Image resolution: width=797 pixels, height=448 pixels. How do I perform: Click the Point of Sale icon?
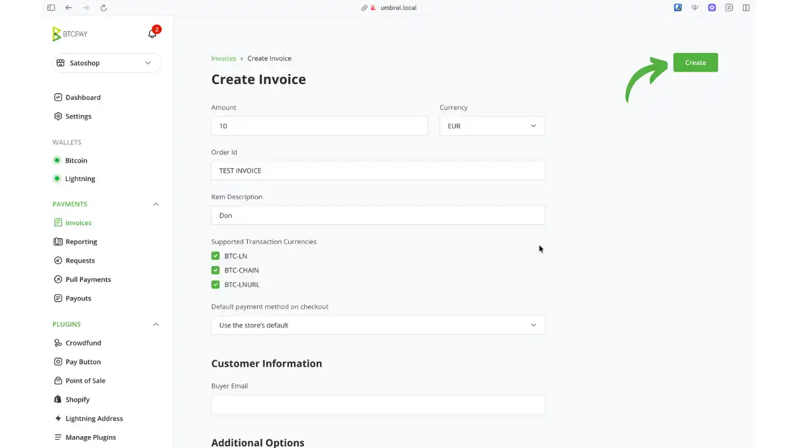(x=58, y=381)
